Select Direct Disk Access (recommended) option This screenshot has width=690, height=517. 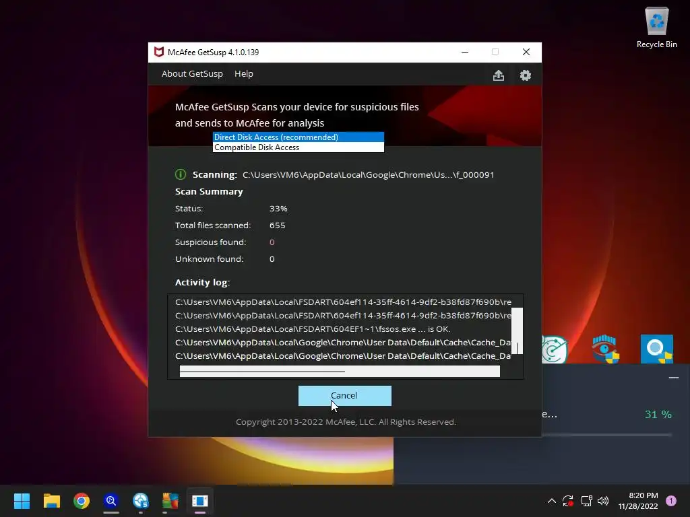[299, 137]
